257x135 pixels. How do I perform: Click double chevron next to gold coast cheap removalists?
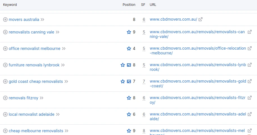click(66, 81)
